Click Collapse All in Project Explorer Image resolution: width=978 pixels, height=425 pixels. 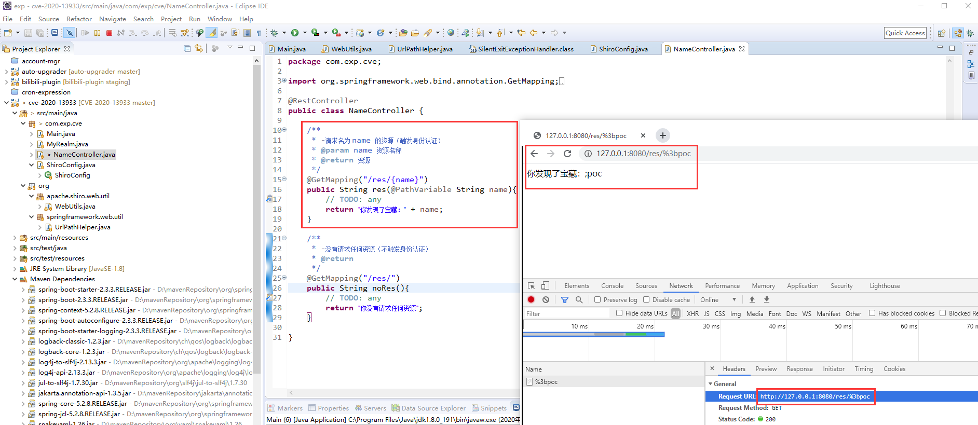(x=187, y=49)
